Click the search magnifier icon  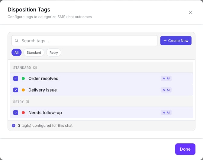tap(17, 41)
